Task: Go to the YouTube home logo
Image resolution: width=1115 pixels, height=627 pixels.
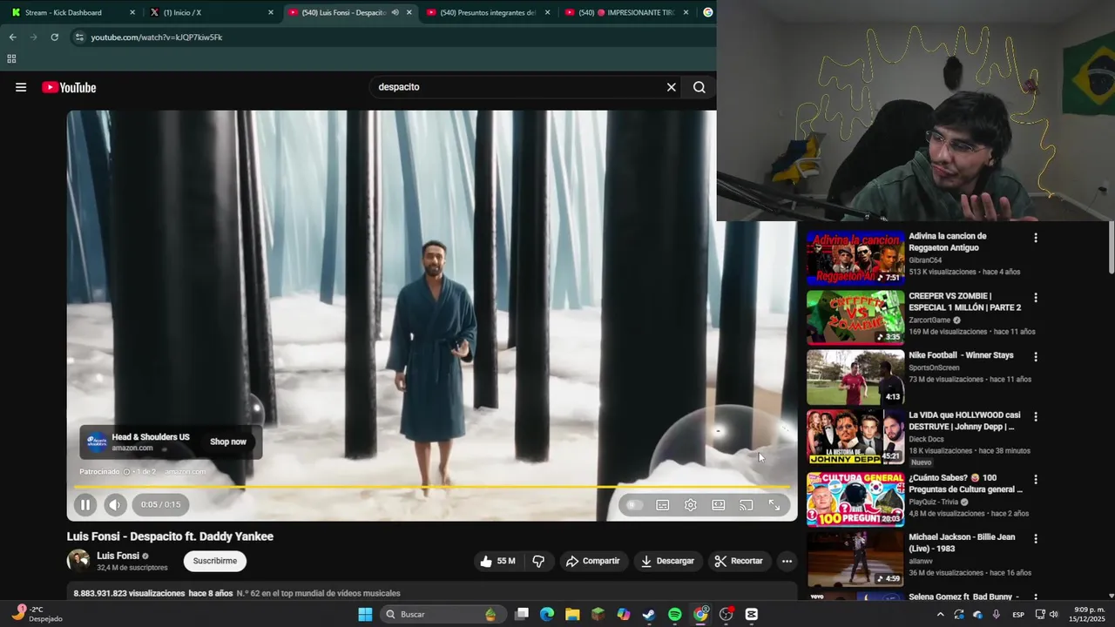Action: pyautogui.click(x=69, y=87)
